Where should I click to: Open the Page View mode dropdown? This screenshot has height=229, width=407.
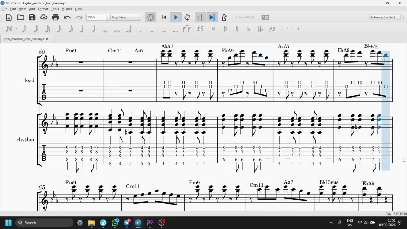pyautogui.click(x=126, y=17)
